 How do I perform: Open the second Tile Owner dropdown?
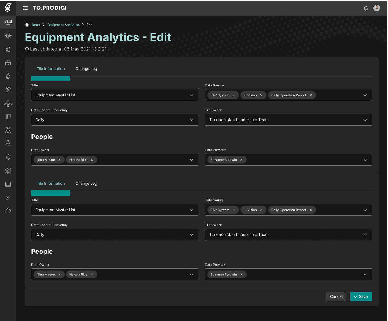(x=365, y=235)
